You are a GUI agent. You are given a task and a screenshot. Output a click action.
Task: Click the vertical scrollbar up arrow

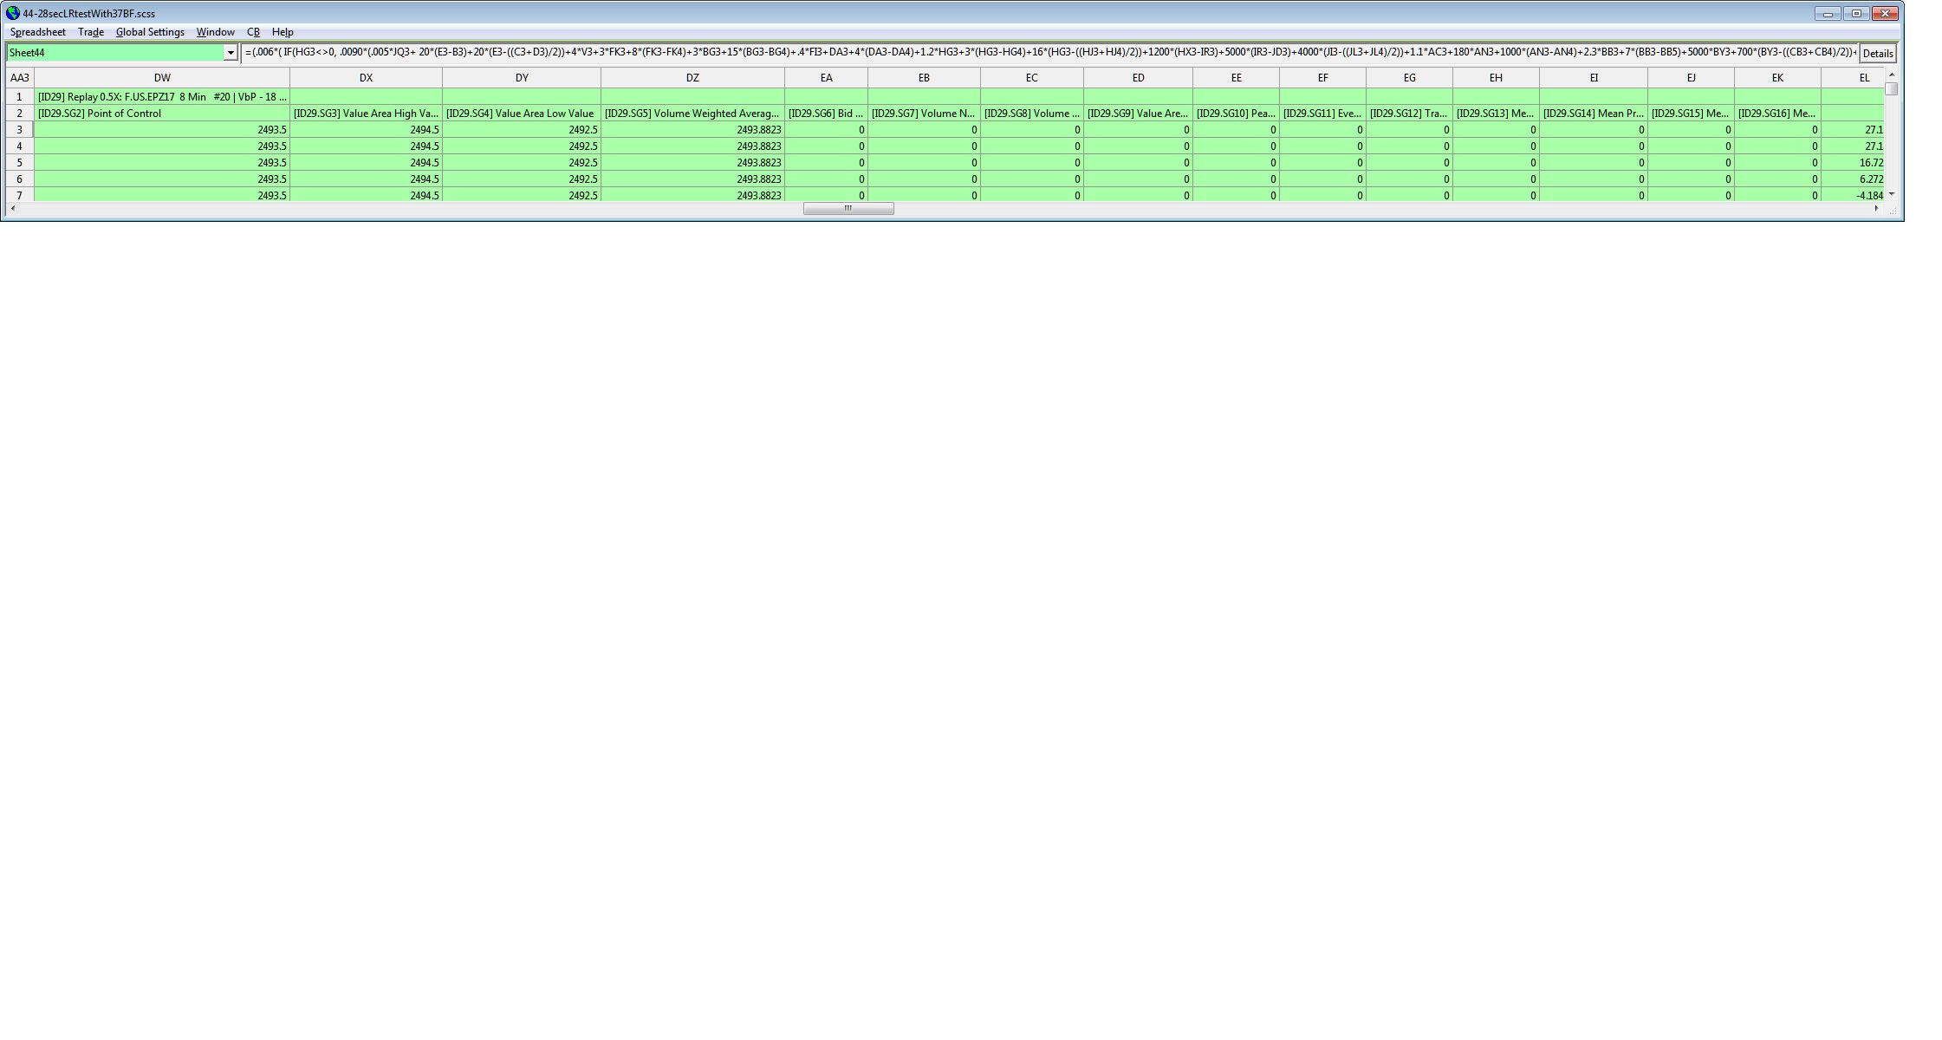pyautogui.click(x=1891, y=75)
